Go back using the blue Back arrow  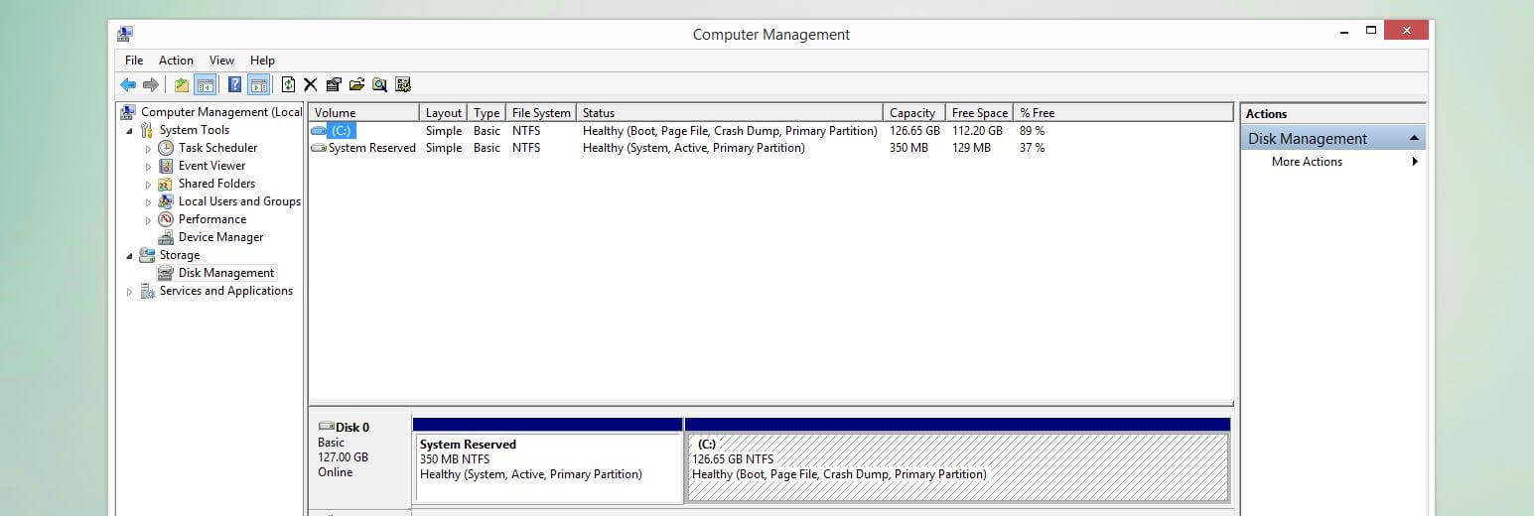(128, 85)
